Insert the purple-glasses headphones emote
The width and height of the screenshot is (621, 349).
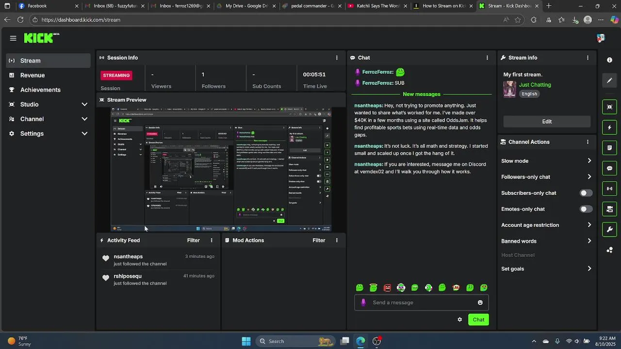pyautogui.click(x=401, y=287)
